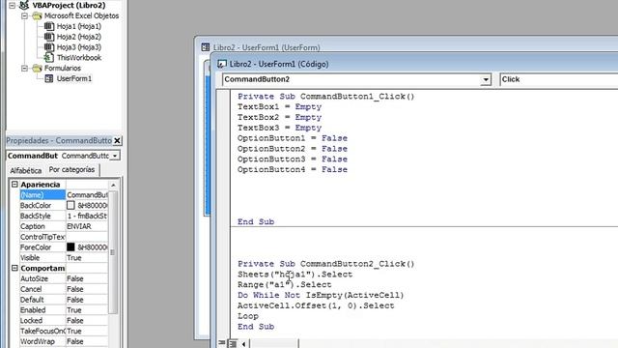Collapse the Formularios folder node

[x=24, y=69]
